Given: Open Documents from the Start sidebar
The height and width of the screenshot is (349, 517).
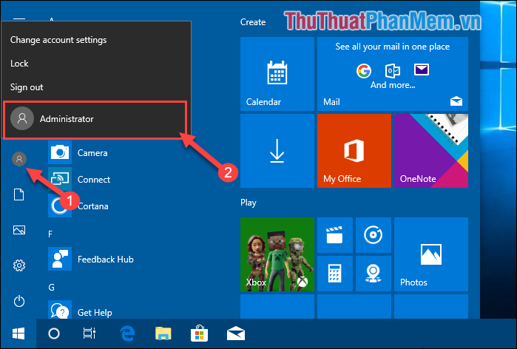Looking at the screenshot, I should click(18, 194).
